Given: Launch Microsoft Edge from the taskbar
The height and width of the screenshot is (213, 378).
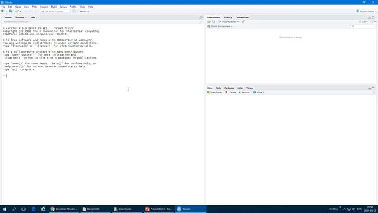Looking at the screenshot, I should point(34,209).
